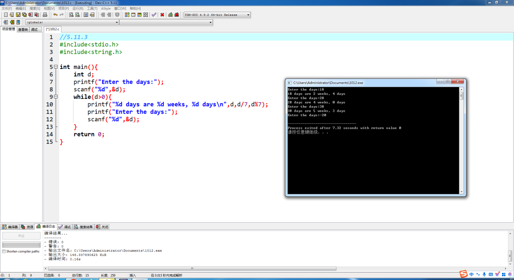This screenshot has height=280, width=514.
Task: Click the Open file toolbar icon
Action: click(x=12, y=15)
